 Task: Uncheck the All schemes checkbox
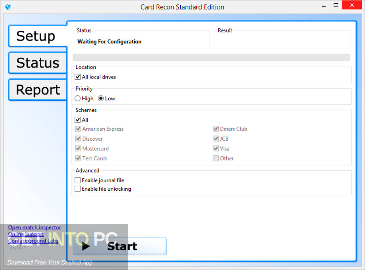(x=77, y=120)
